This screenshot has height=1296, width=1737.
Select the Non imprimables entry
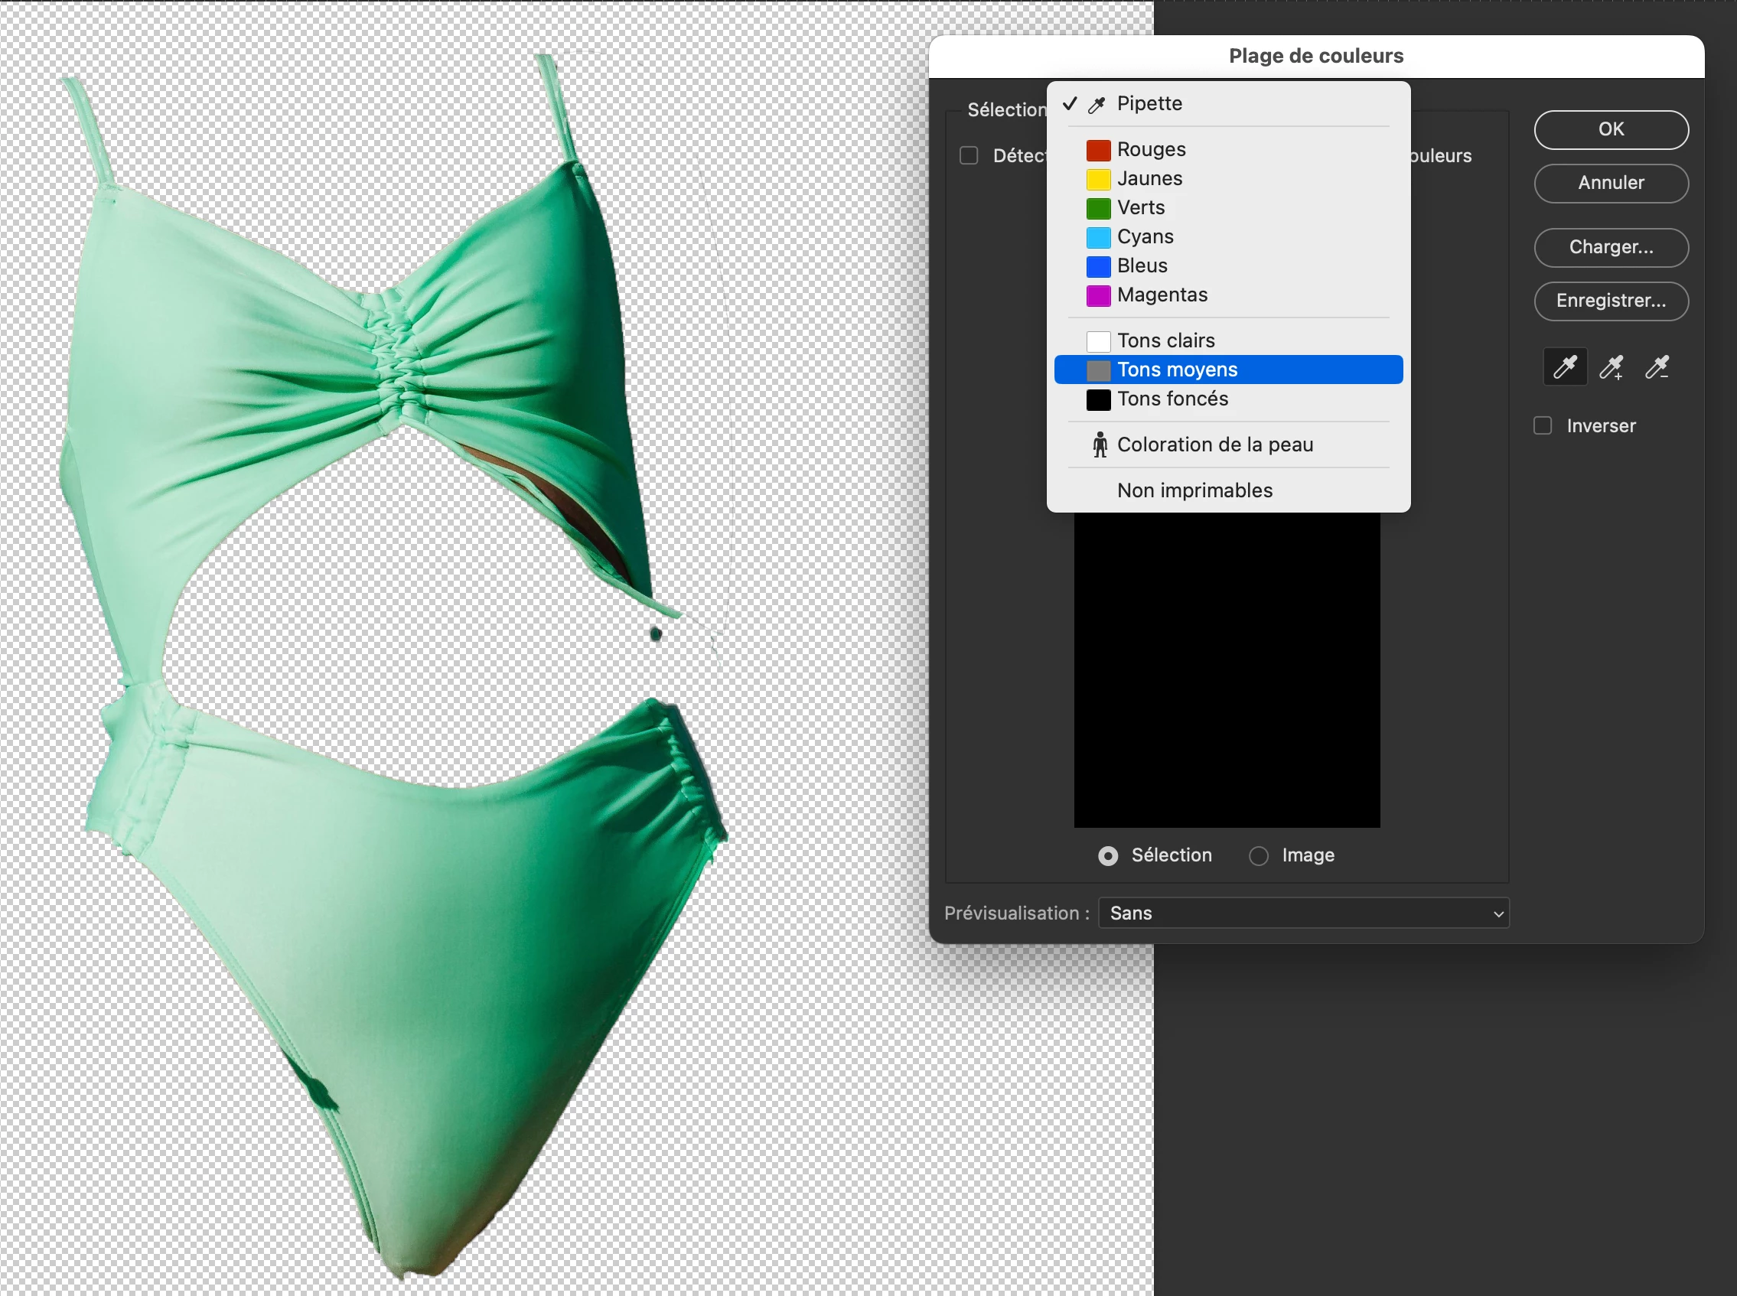[1194, 490]
